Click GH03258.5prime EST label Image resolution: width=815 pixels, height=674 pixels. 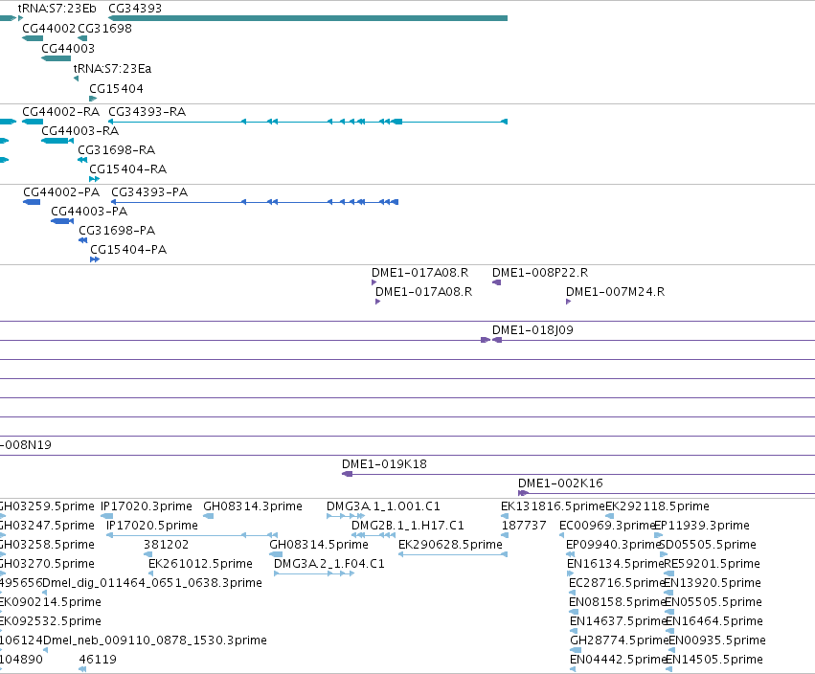[x=47, y=545]
